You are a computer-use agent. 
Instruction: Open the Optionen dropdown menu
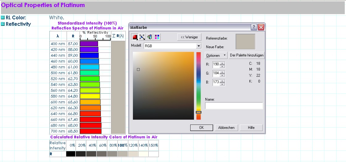[216, 56]
